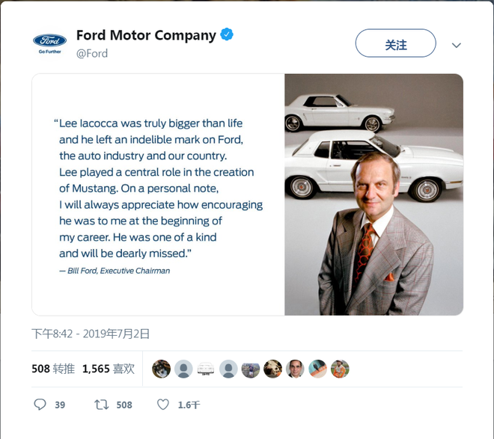Viewport: 494px width, 439px height.
Task: Click the reply speech bubble icon
Action: (40, 405)
